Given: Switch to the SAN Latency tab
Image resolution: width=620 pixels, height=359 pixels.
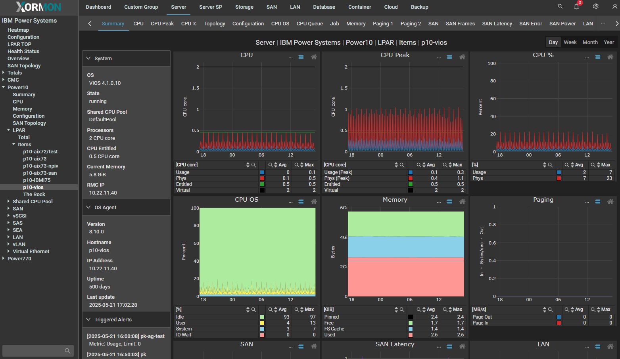Looking at the screenshot, I should point(497,23).
